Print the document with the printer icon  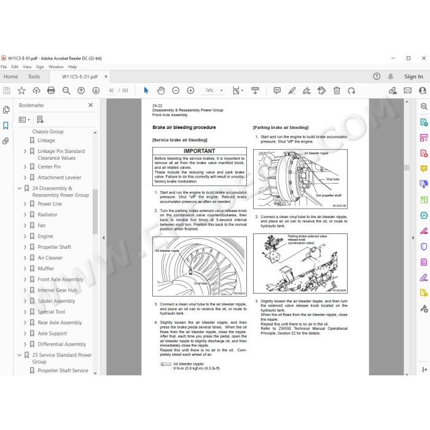pyautogui.click(x=51, y=90)
